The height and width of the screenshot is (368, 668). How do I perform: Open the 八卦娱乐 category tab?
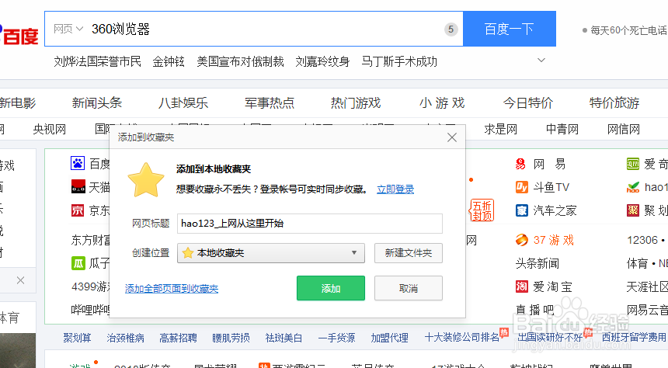pyautogui.click(x=183, y=102)
